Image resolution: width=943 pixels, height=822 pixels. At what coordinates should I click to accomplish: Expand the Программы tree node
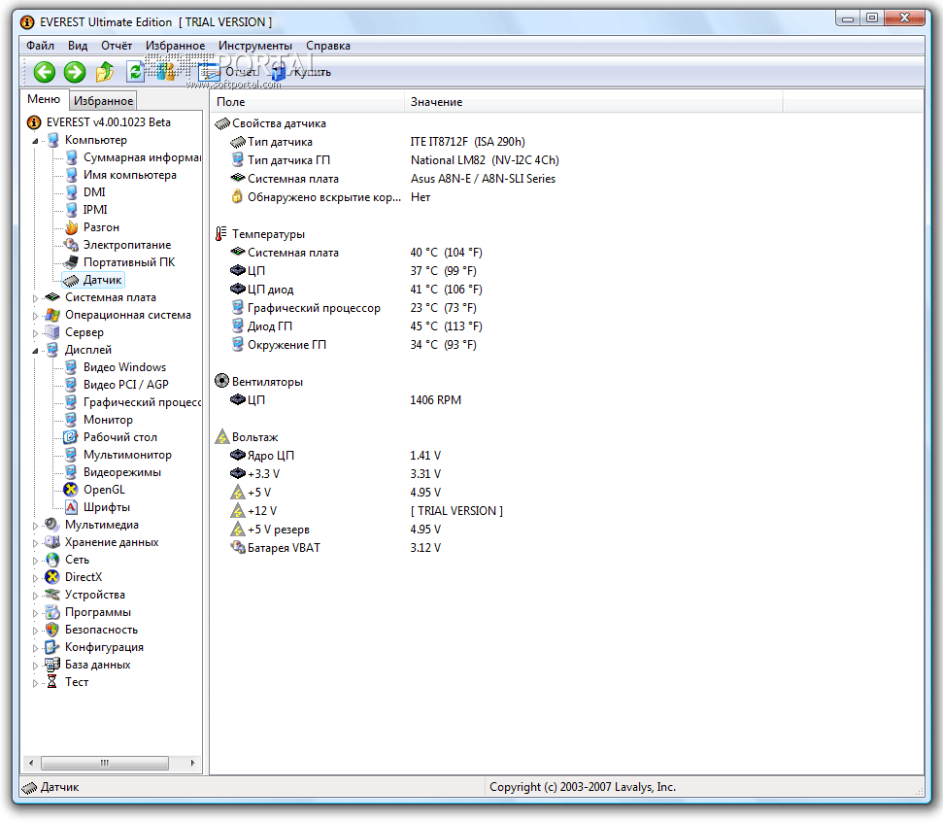[35, 613]
